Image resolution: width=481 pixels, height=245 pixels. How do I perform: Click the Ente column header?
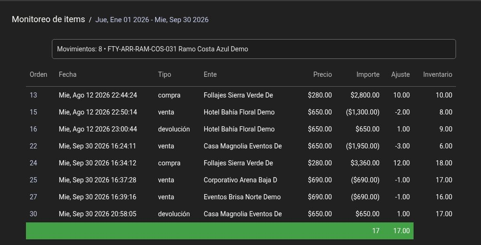pos(210,74)
